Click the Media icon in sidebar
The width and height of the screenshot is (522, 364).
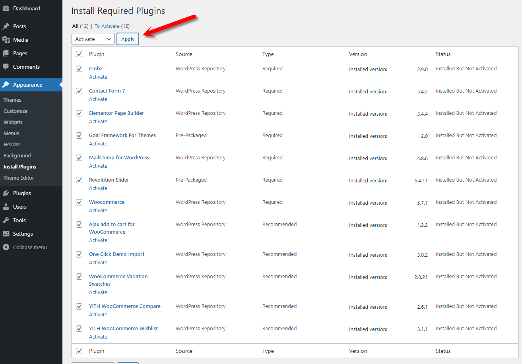pos(6,40)
